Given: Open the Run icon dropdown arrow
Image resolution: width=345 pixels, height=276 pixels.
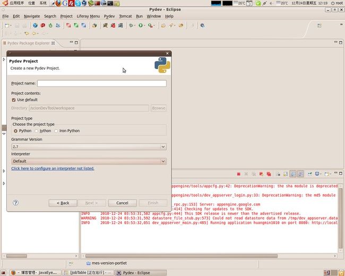Looking at the screenshot, I should click(x=144, y=26).
